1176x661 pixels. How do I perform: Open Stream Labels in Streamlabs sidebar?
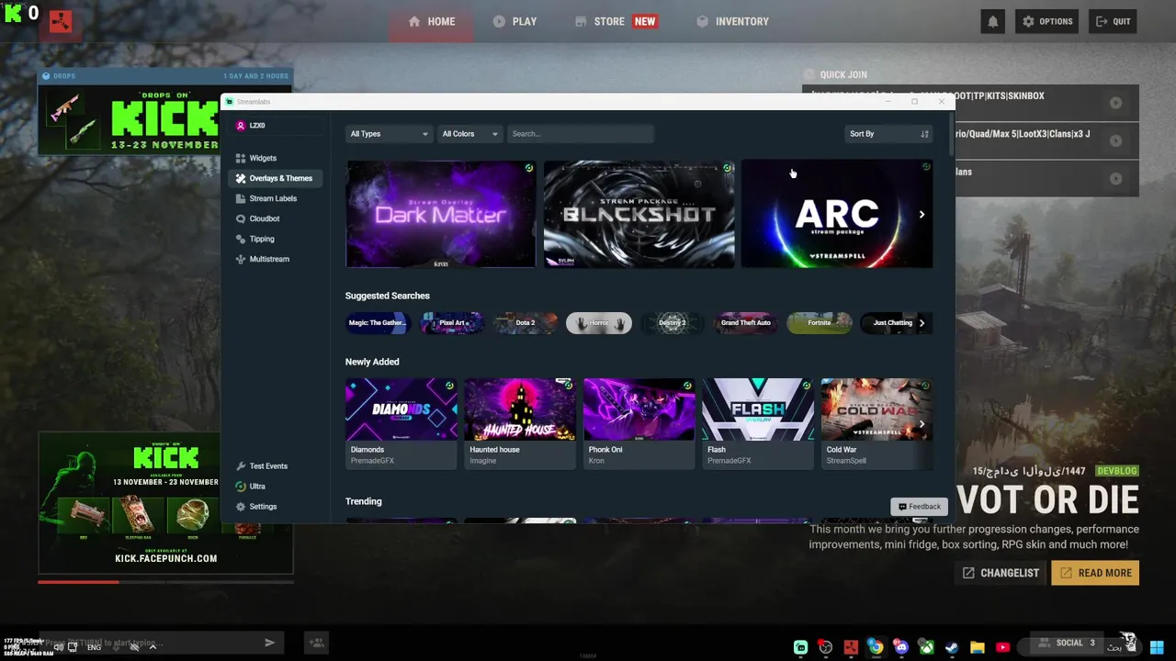point(273,198)
